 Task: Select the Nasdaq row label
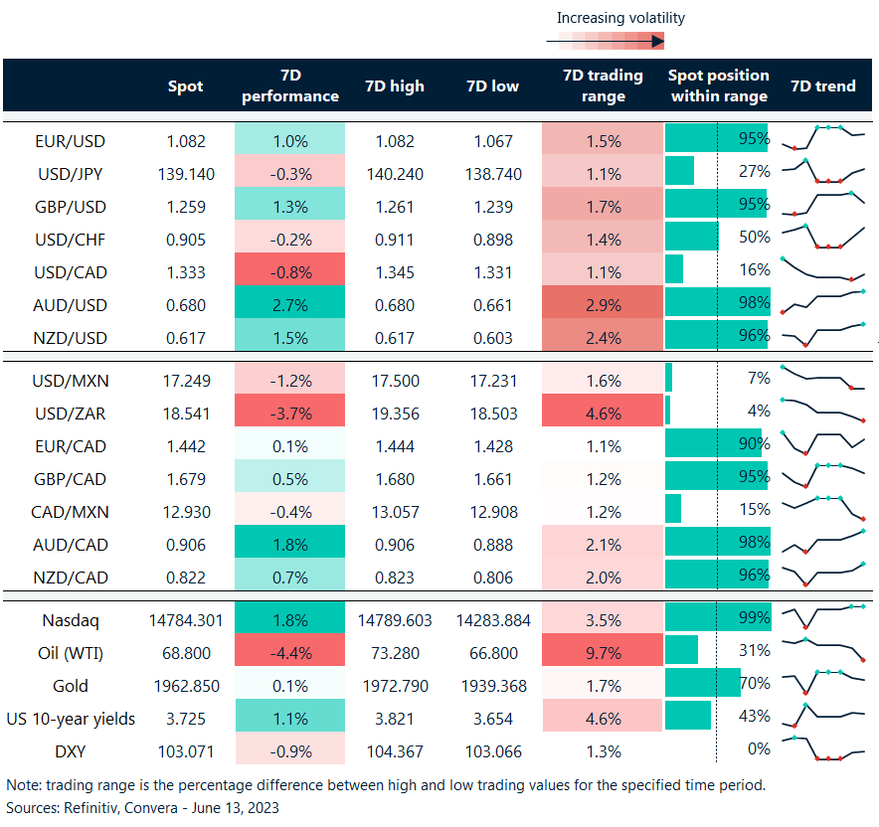[70, 620]
